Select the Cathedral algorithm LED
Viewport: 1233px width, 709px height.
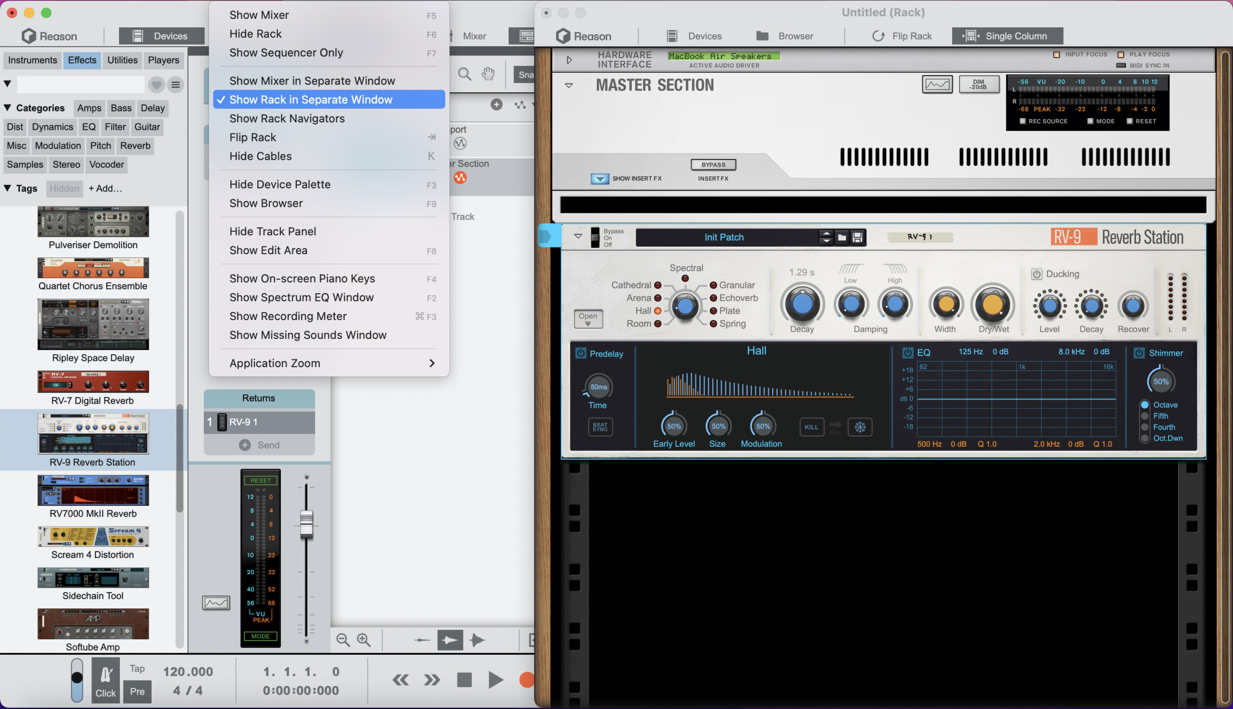pos(657,285)
